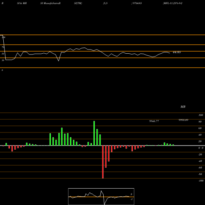Image resolution: width=205 pixels, height=205 pixels.
Task: Click the -100 label on the MR axis
Action: click(201, 181)
